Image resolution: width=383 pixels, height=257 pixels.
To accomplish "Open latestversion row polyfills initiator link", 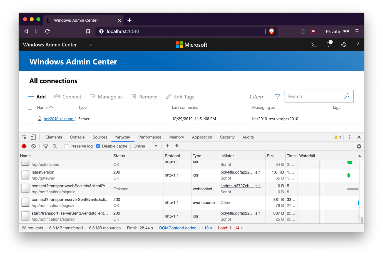I will (240, 172).
